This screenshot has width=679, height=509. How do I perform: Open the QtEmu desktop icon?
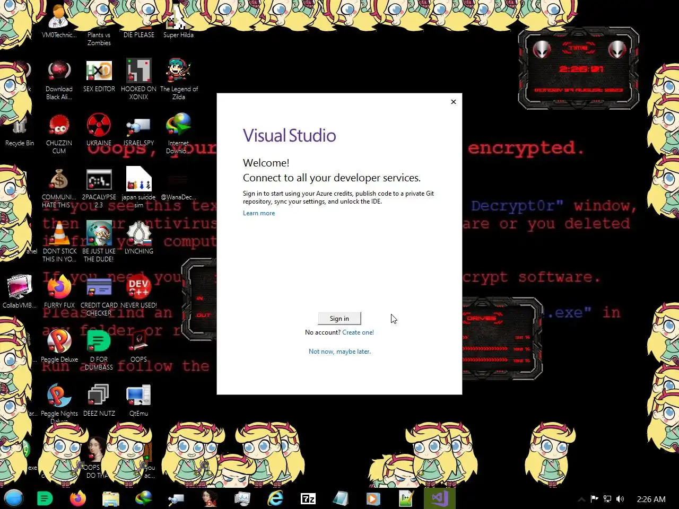coord(139,400)
